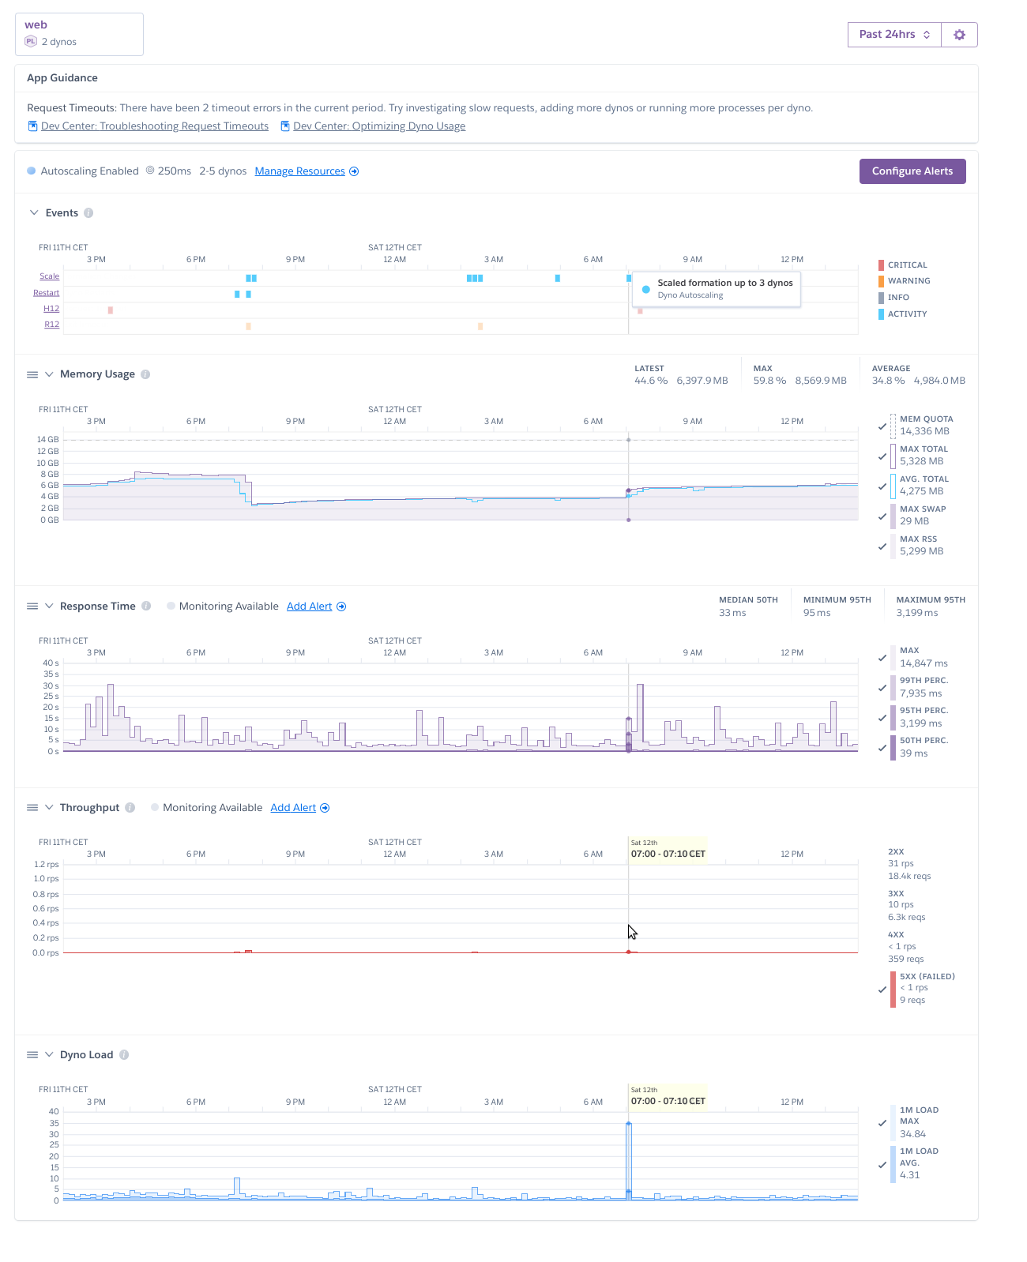Grab the Memory Usage reorder handle
Image resolution: width=1027 pixels, height=1262 pixels.
pyautogui.click(x=32, y=374)
